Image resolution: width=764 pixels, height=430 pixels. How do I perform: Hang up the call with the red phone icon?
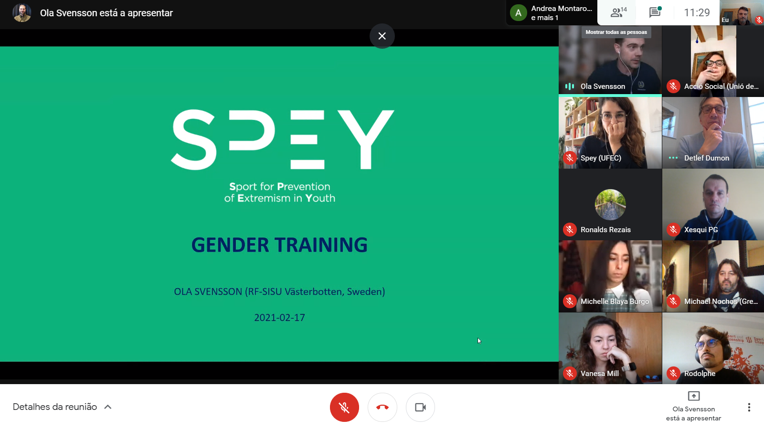pos(382,407)
